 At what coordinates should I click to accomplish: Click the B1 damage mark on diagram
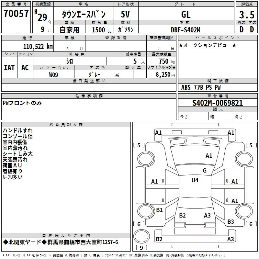[x=159, y=210]
